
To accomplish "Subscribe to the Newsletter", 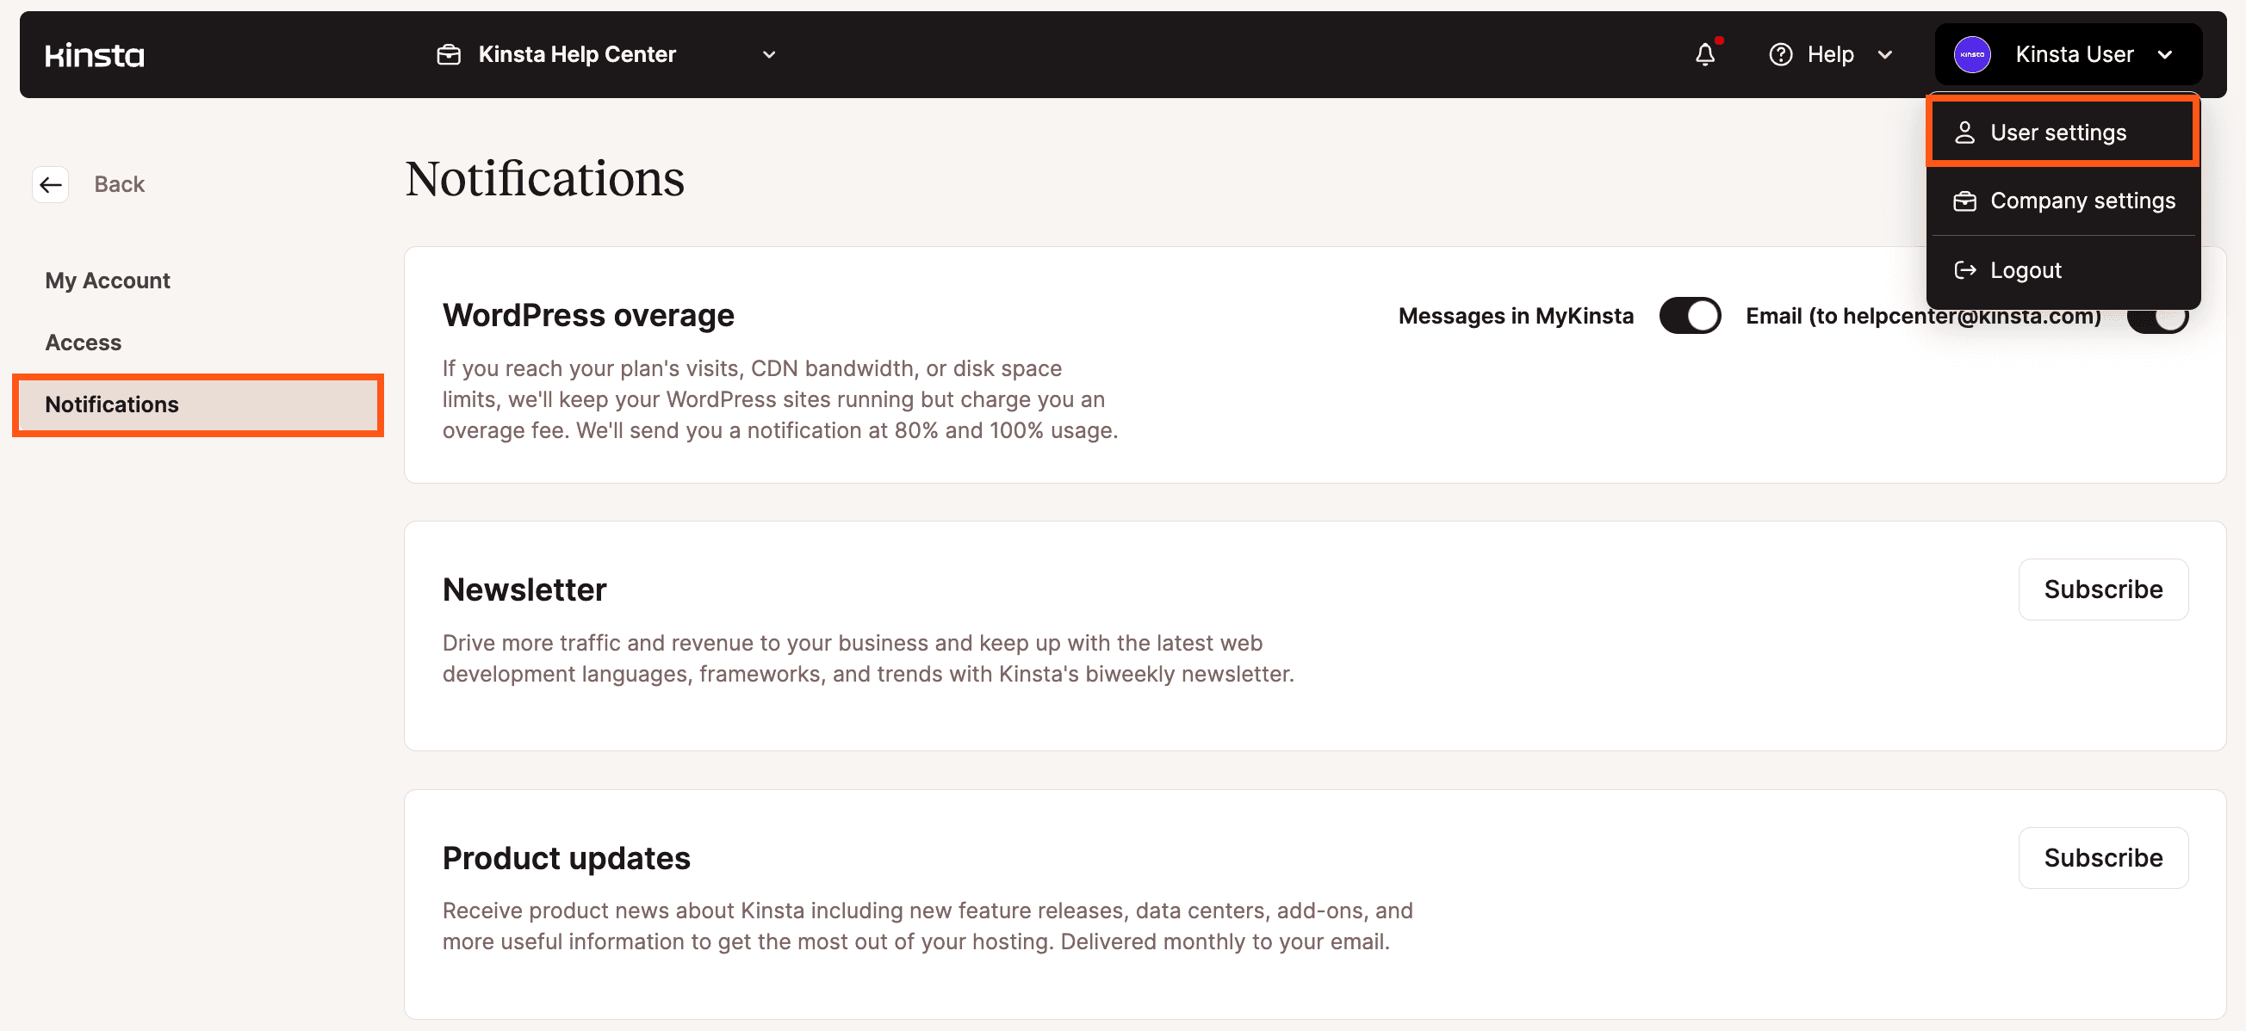I will (x=2102, y=590).
